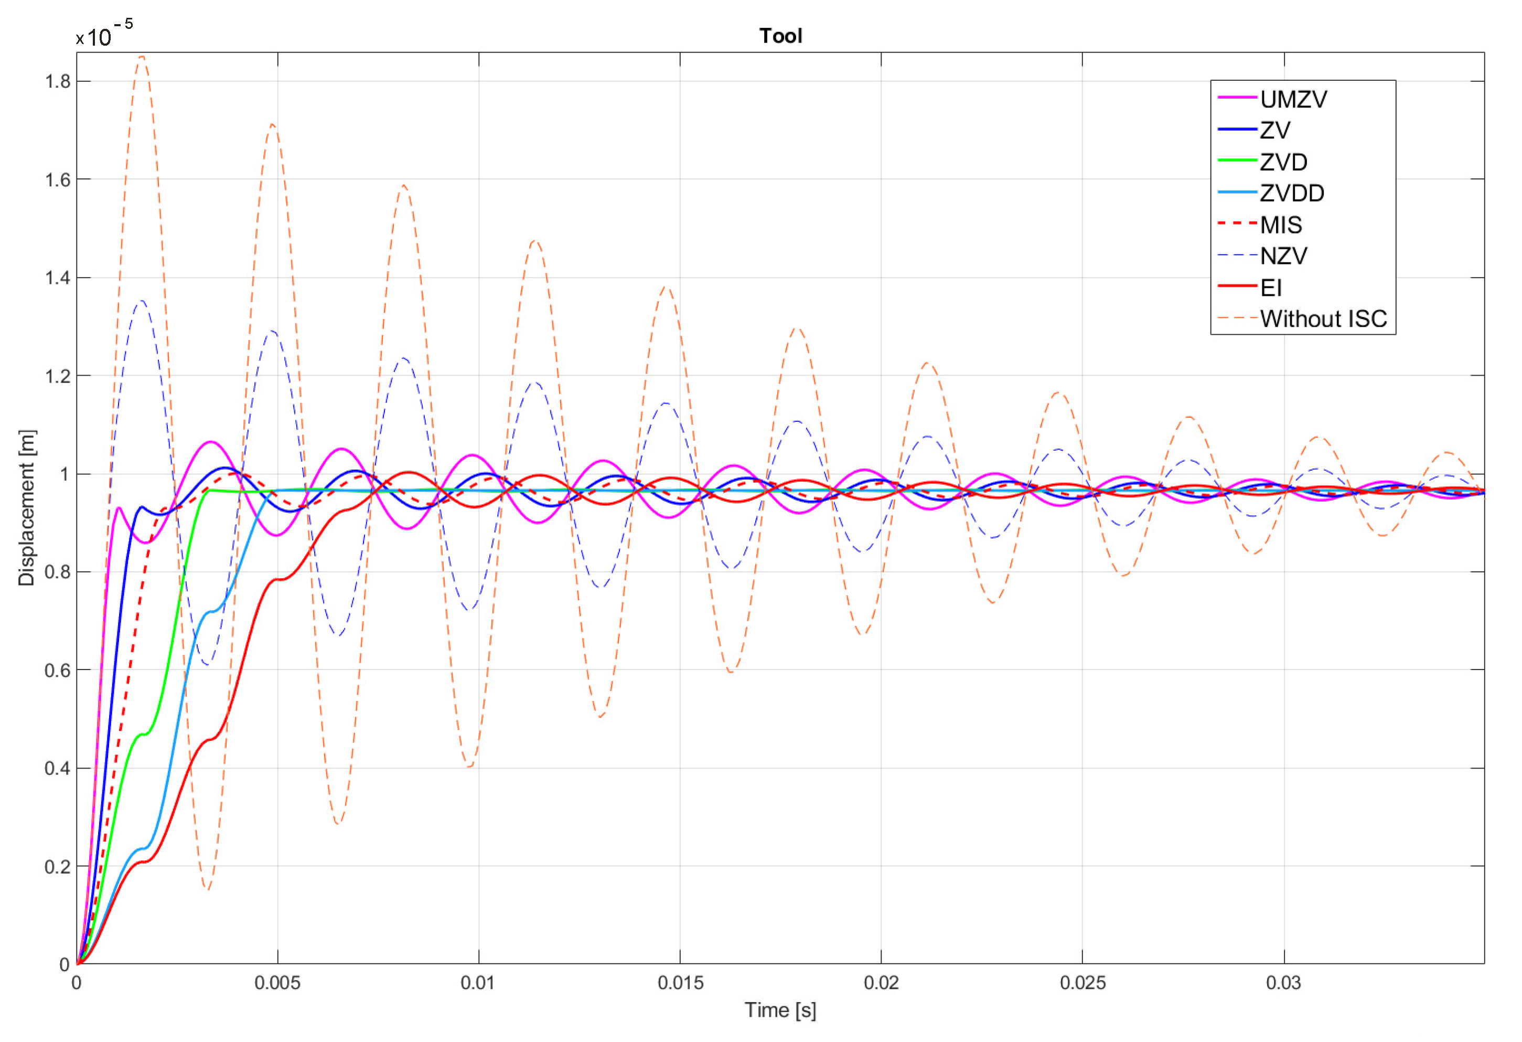Click the dashed red MIS line sample in legend
The height and width of the screenshot is (1042, 1522).
pos(1237,224)
